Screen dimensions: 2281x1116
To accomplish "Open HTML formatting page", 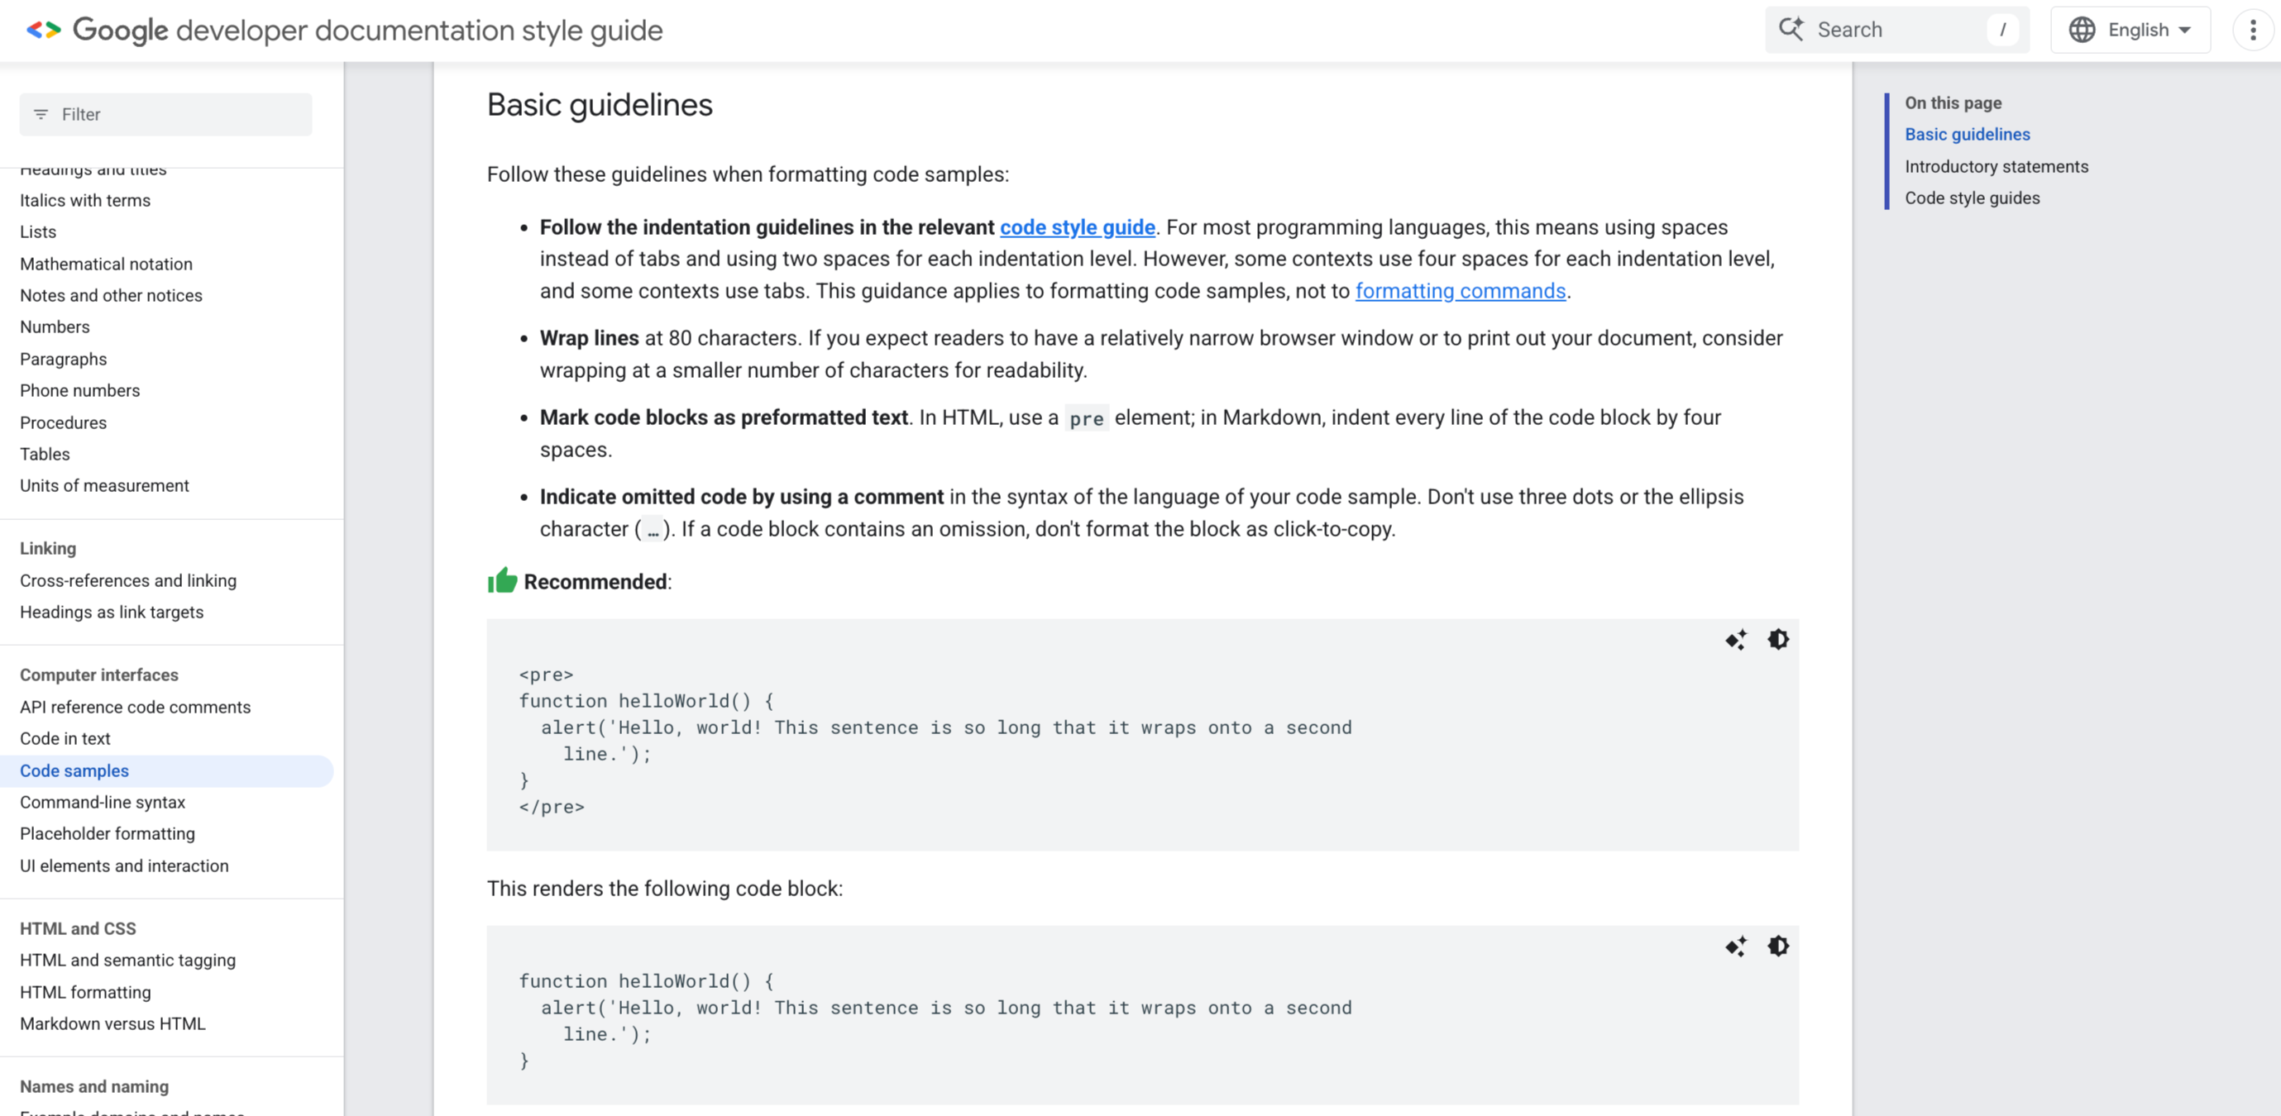I will point(85,993).
